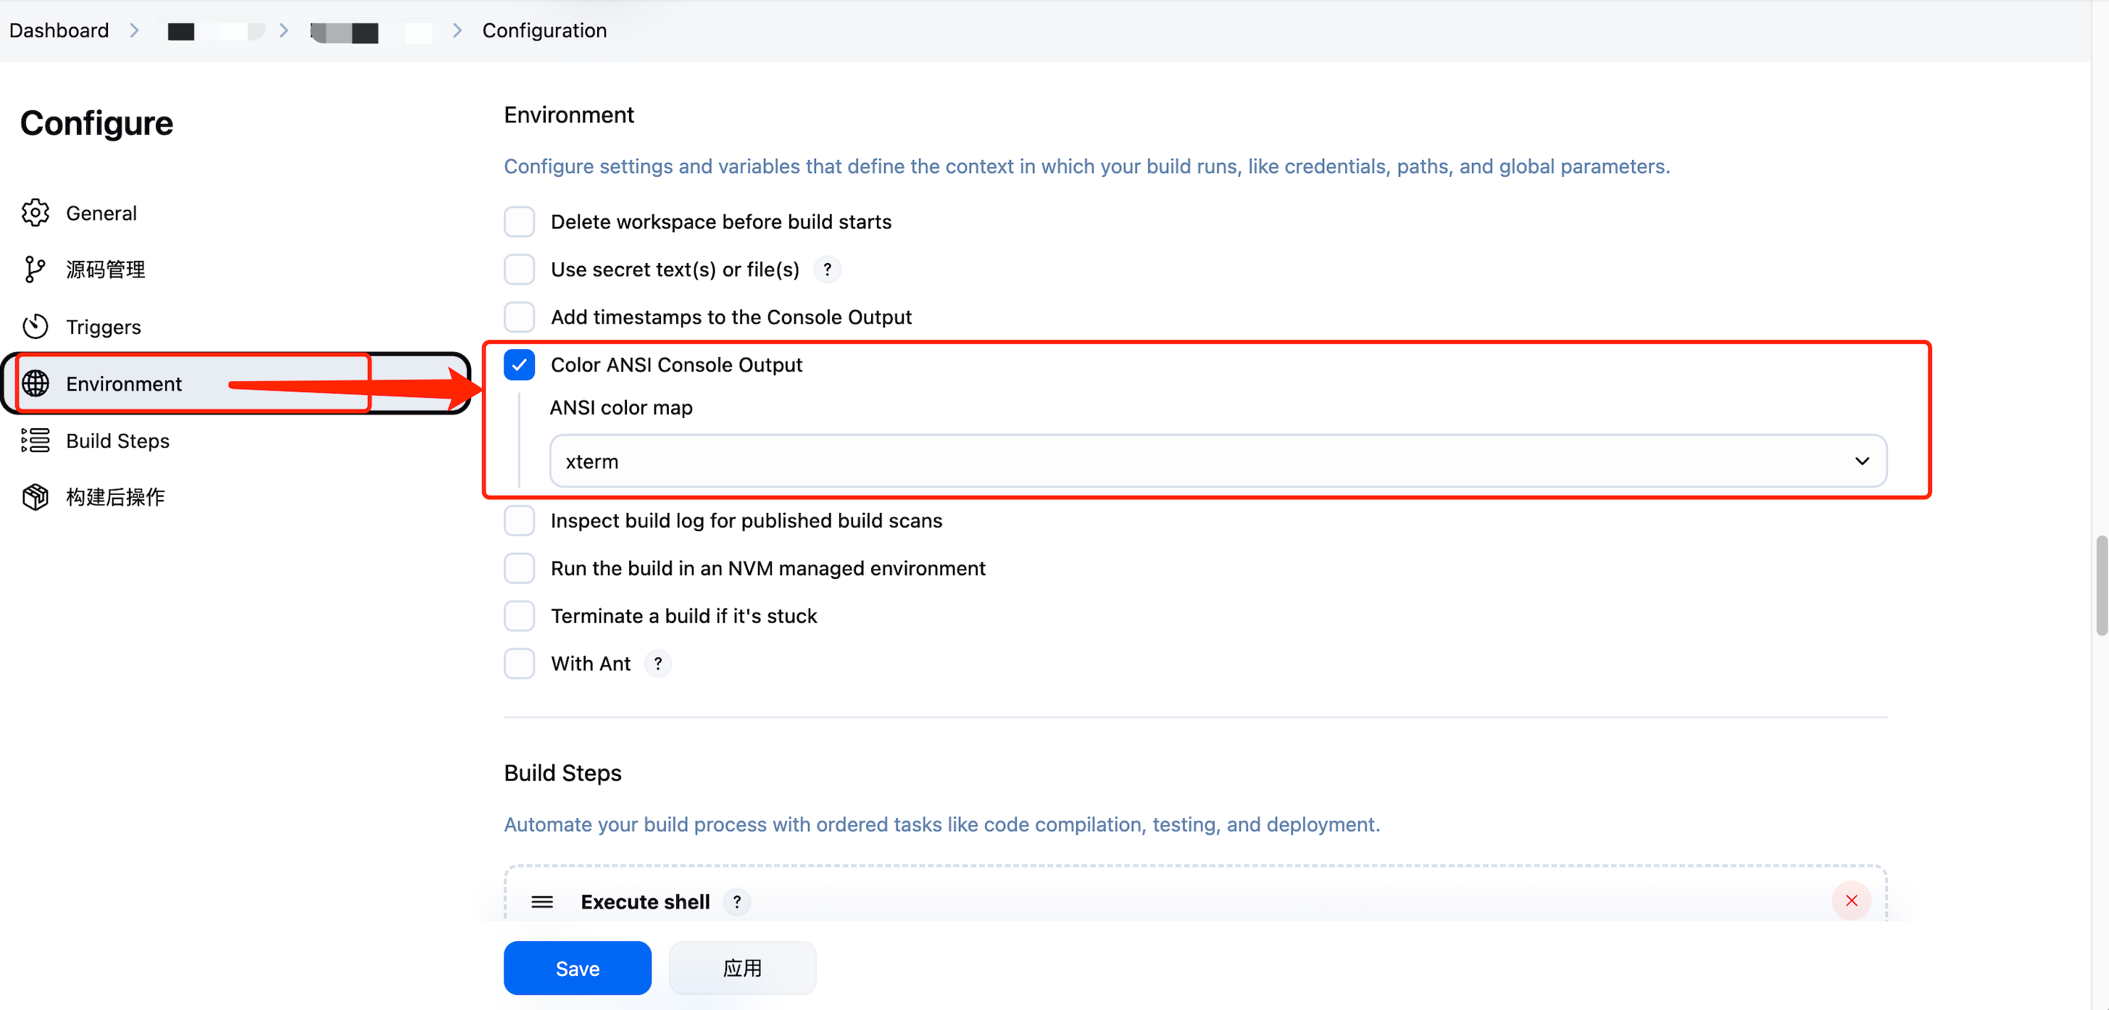Image resolution: width=2109 pixels, height=1010 pixels.
Task: Click the 源码管理 branch icon in sidebar
Action: pos(36,269)
